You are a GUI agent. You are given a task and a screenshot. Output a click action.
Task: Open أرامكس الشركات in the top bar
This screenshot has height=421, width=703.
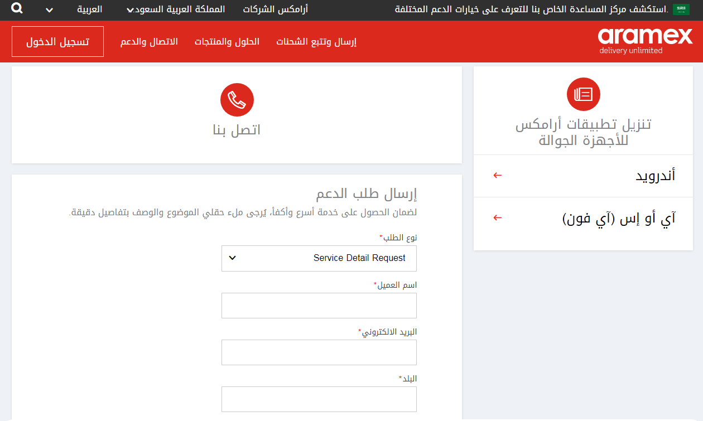click(276, 9)
